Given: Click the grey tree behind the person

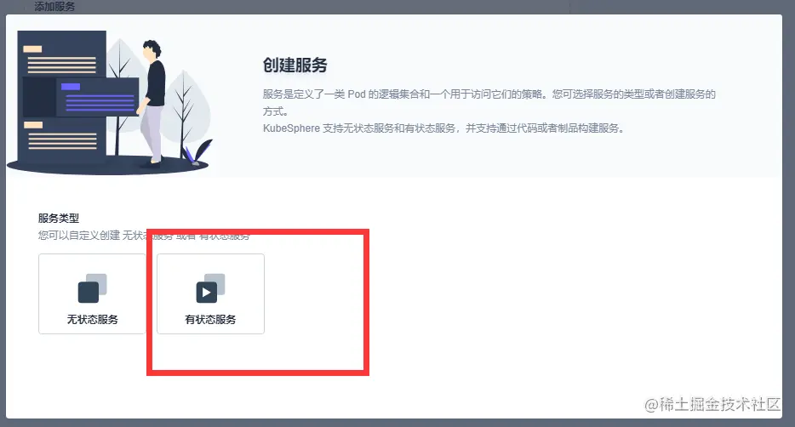Looking at the screenshot, I should point(186,109).
